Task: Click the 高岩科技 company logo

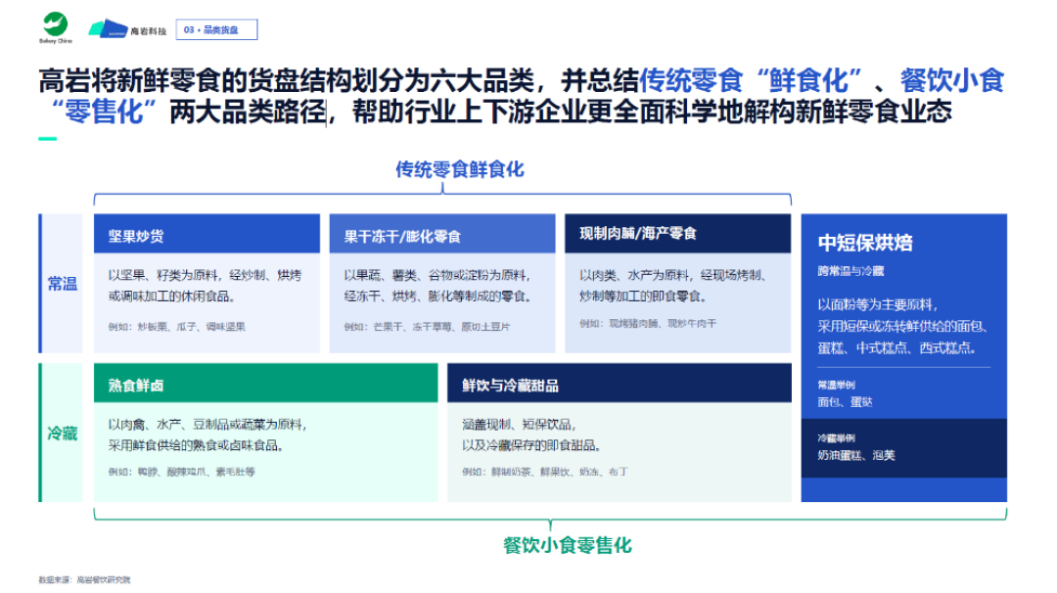Action: click(x=127, y=29)
